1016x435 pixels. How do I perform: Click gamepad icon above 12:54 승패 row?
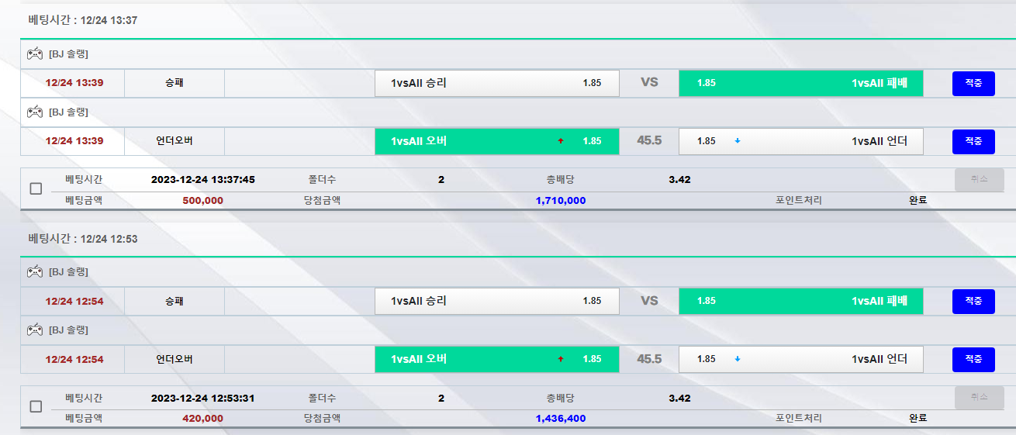[35, 271]
